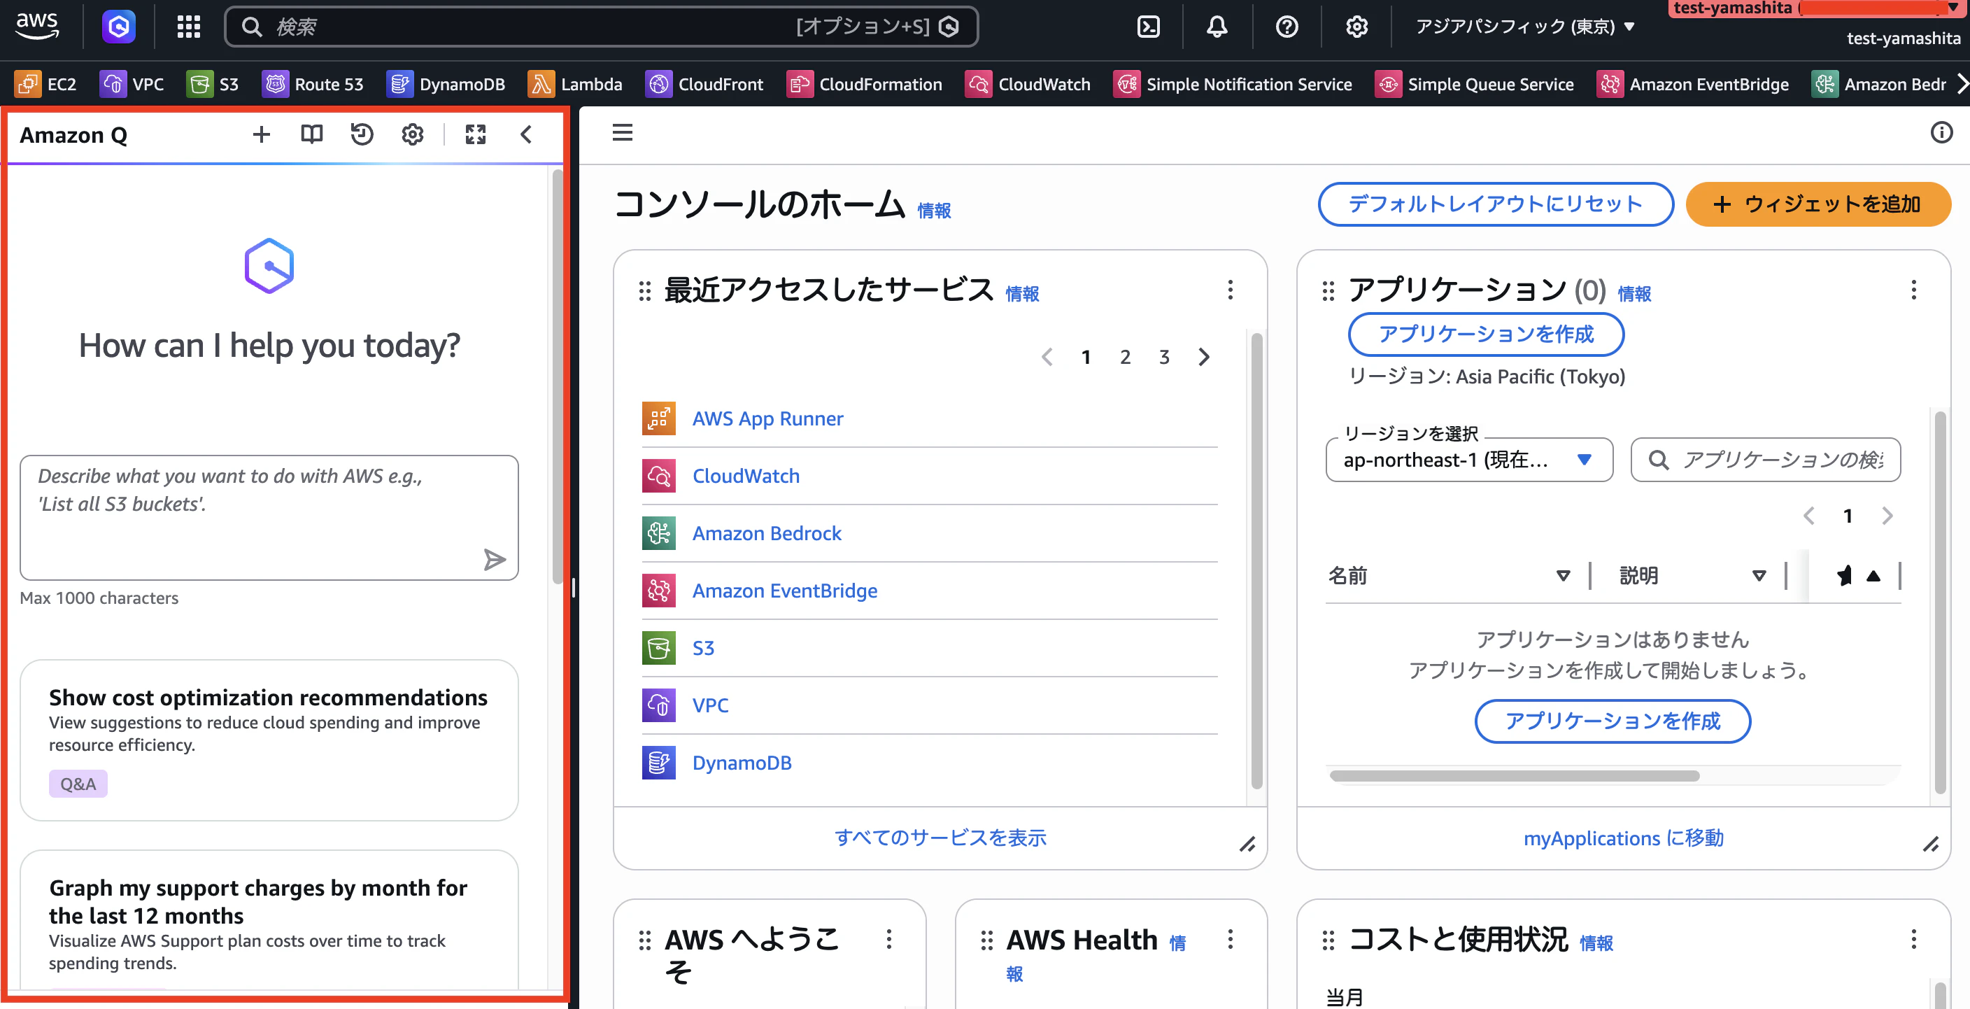
Task: Click the Amazon Q icon in top bar
Action: coord(118,27)
